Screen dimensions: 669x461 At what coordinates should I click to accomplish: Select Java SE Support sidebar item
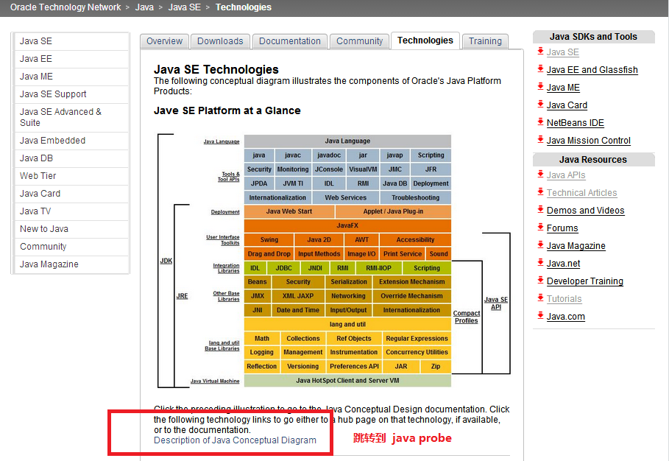pos(71,94)
